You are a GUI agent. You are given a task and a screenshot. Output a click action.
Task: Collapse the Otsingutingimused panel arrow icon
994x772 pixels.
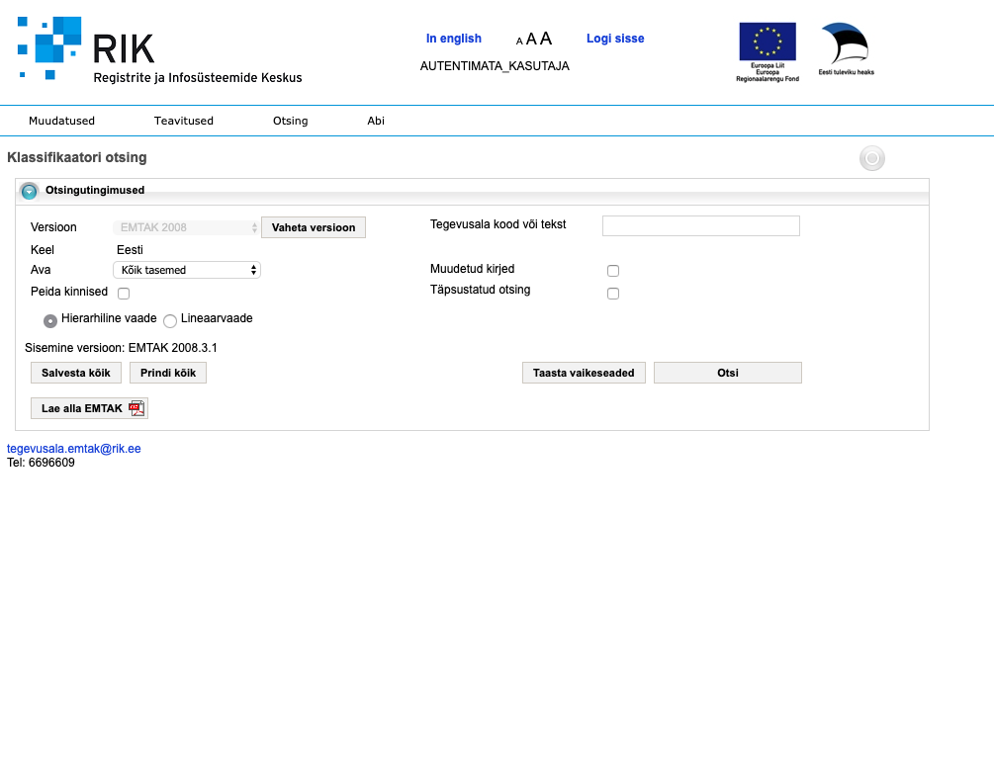point(29,191)
